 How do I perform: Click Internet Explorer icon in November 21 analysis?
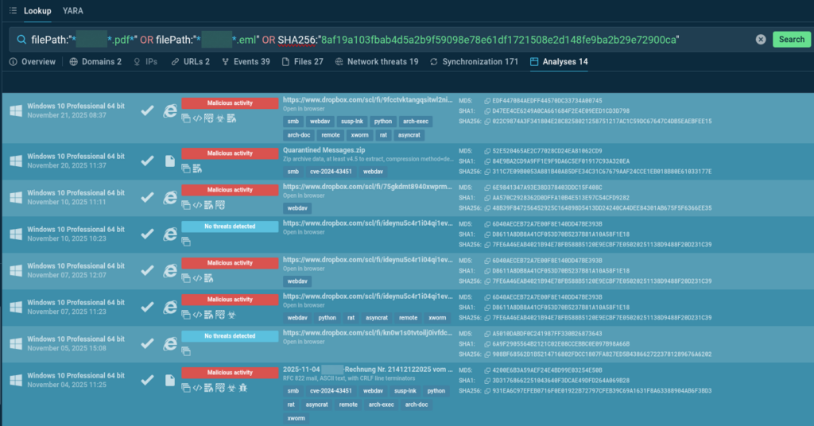coord(169,111)
